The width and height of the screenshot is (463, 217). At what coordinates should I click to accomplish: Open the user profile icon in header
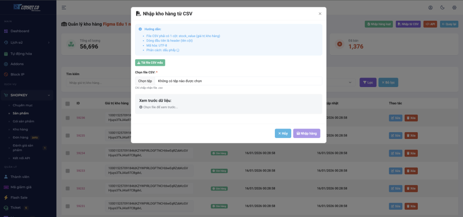pyautogui.click(x=430, y=7)
